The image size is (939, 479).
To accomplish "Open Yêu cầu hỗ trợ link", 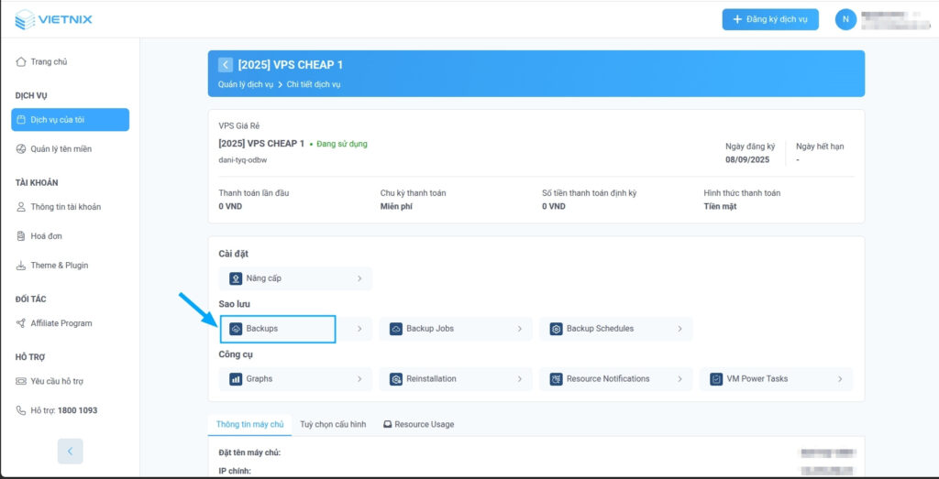I will coord(70,382).
